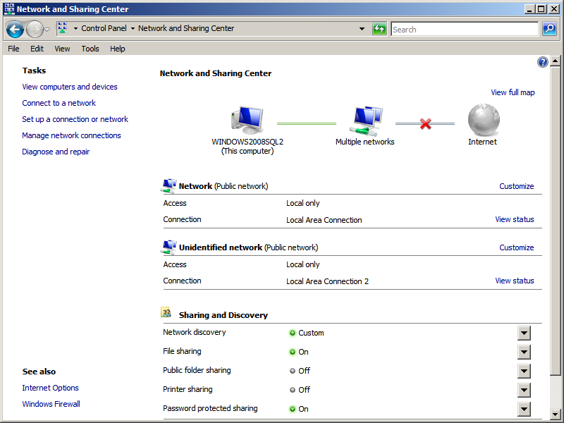This screenshot has height=423, width=564.
Task: Click the vertical scrollbar down arrow
Action: click(555, 415)
